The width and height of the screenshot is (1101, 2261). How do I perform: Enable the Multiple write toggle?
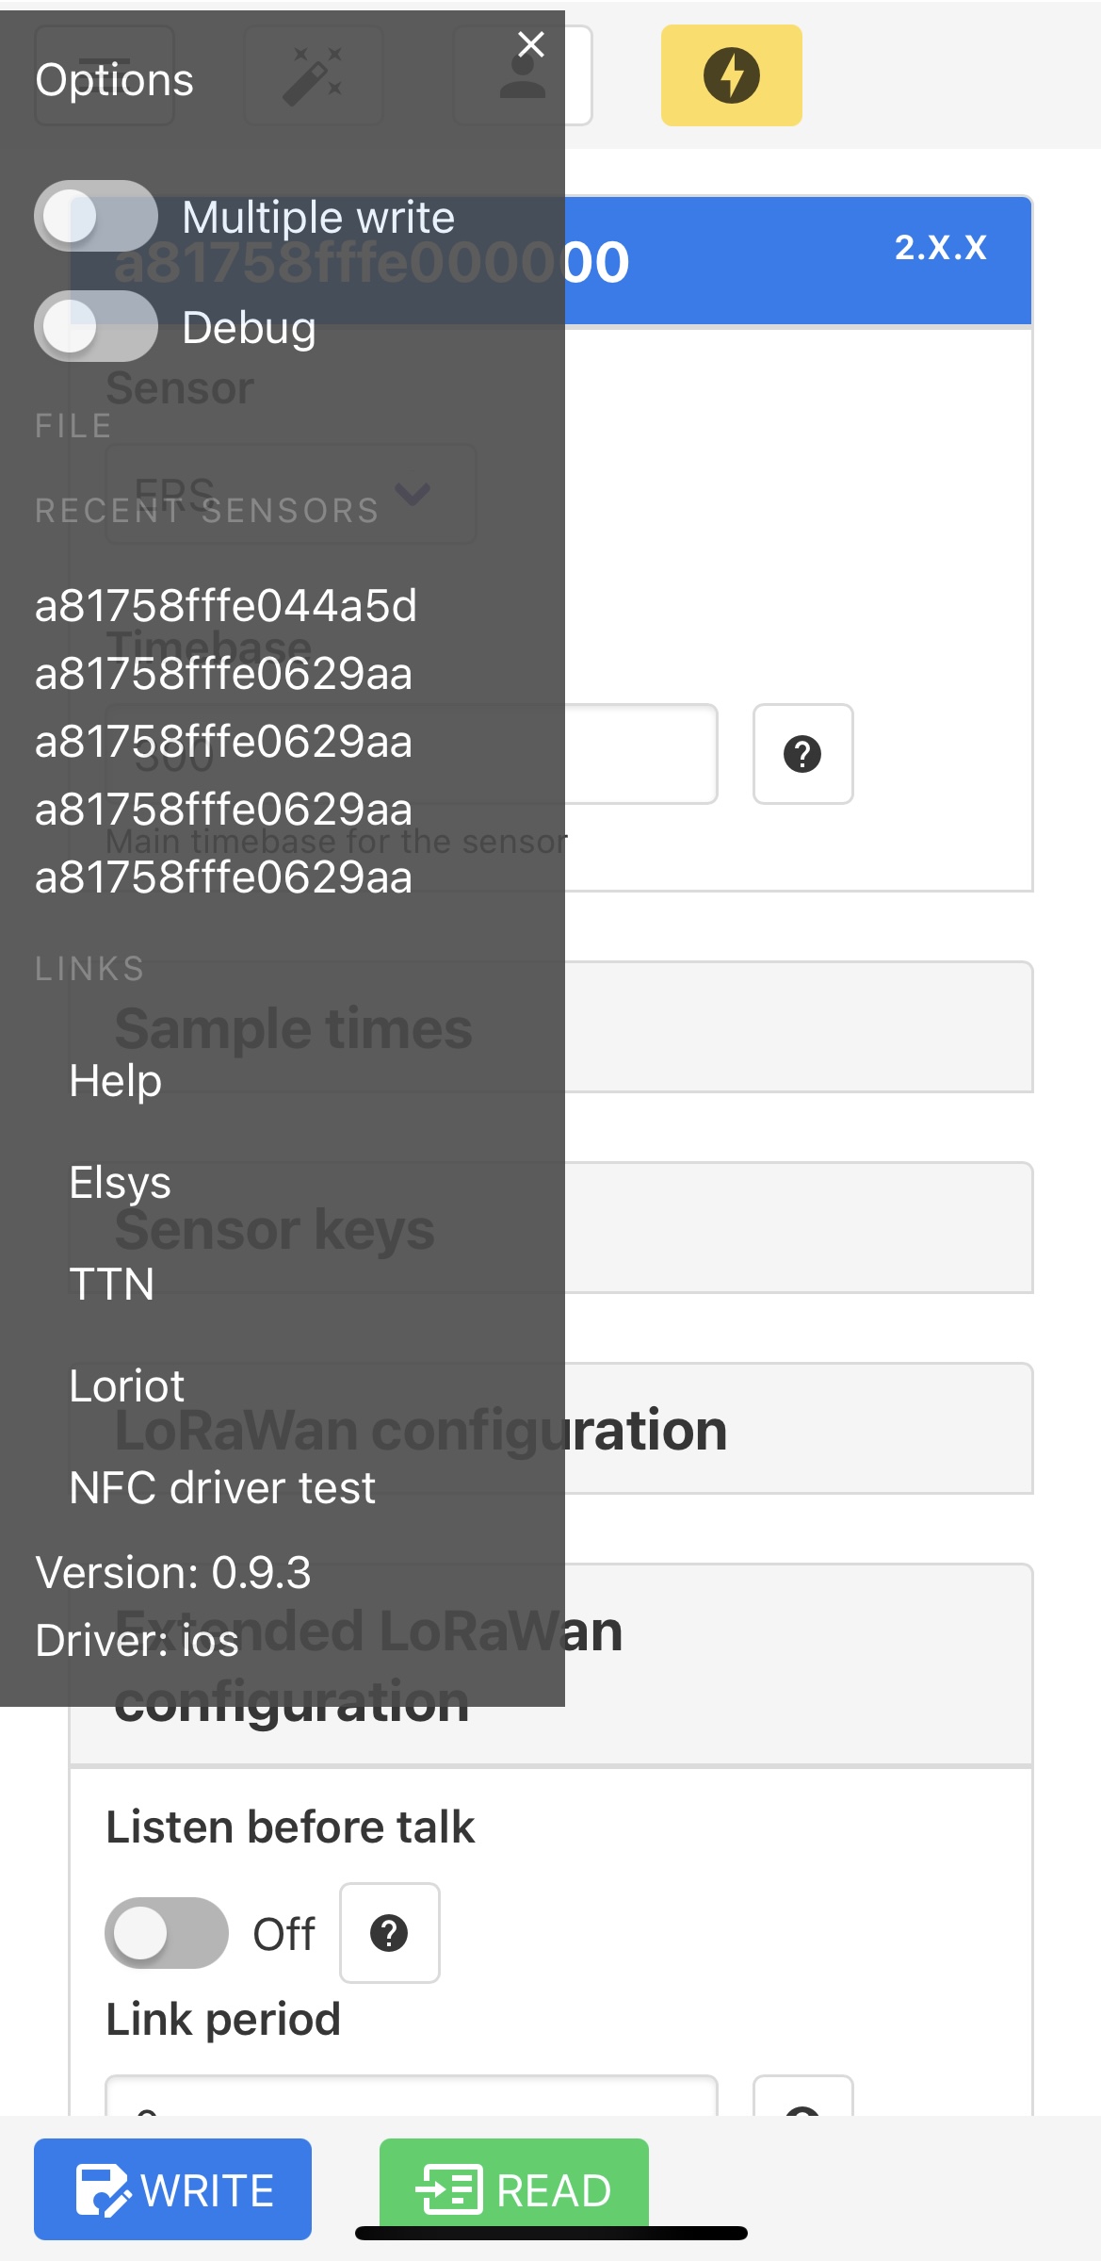coord(96,216)
